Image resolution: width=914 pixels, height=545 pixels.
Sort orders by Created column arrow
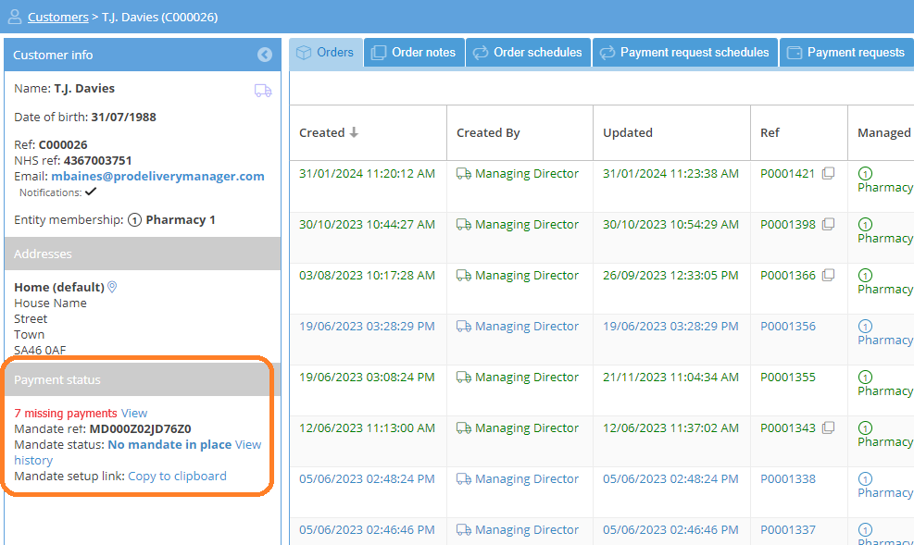[354, 133]
